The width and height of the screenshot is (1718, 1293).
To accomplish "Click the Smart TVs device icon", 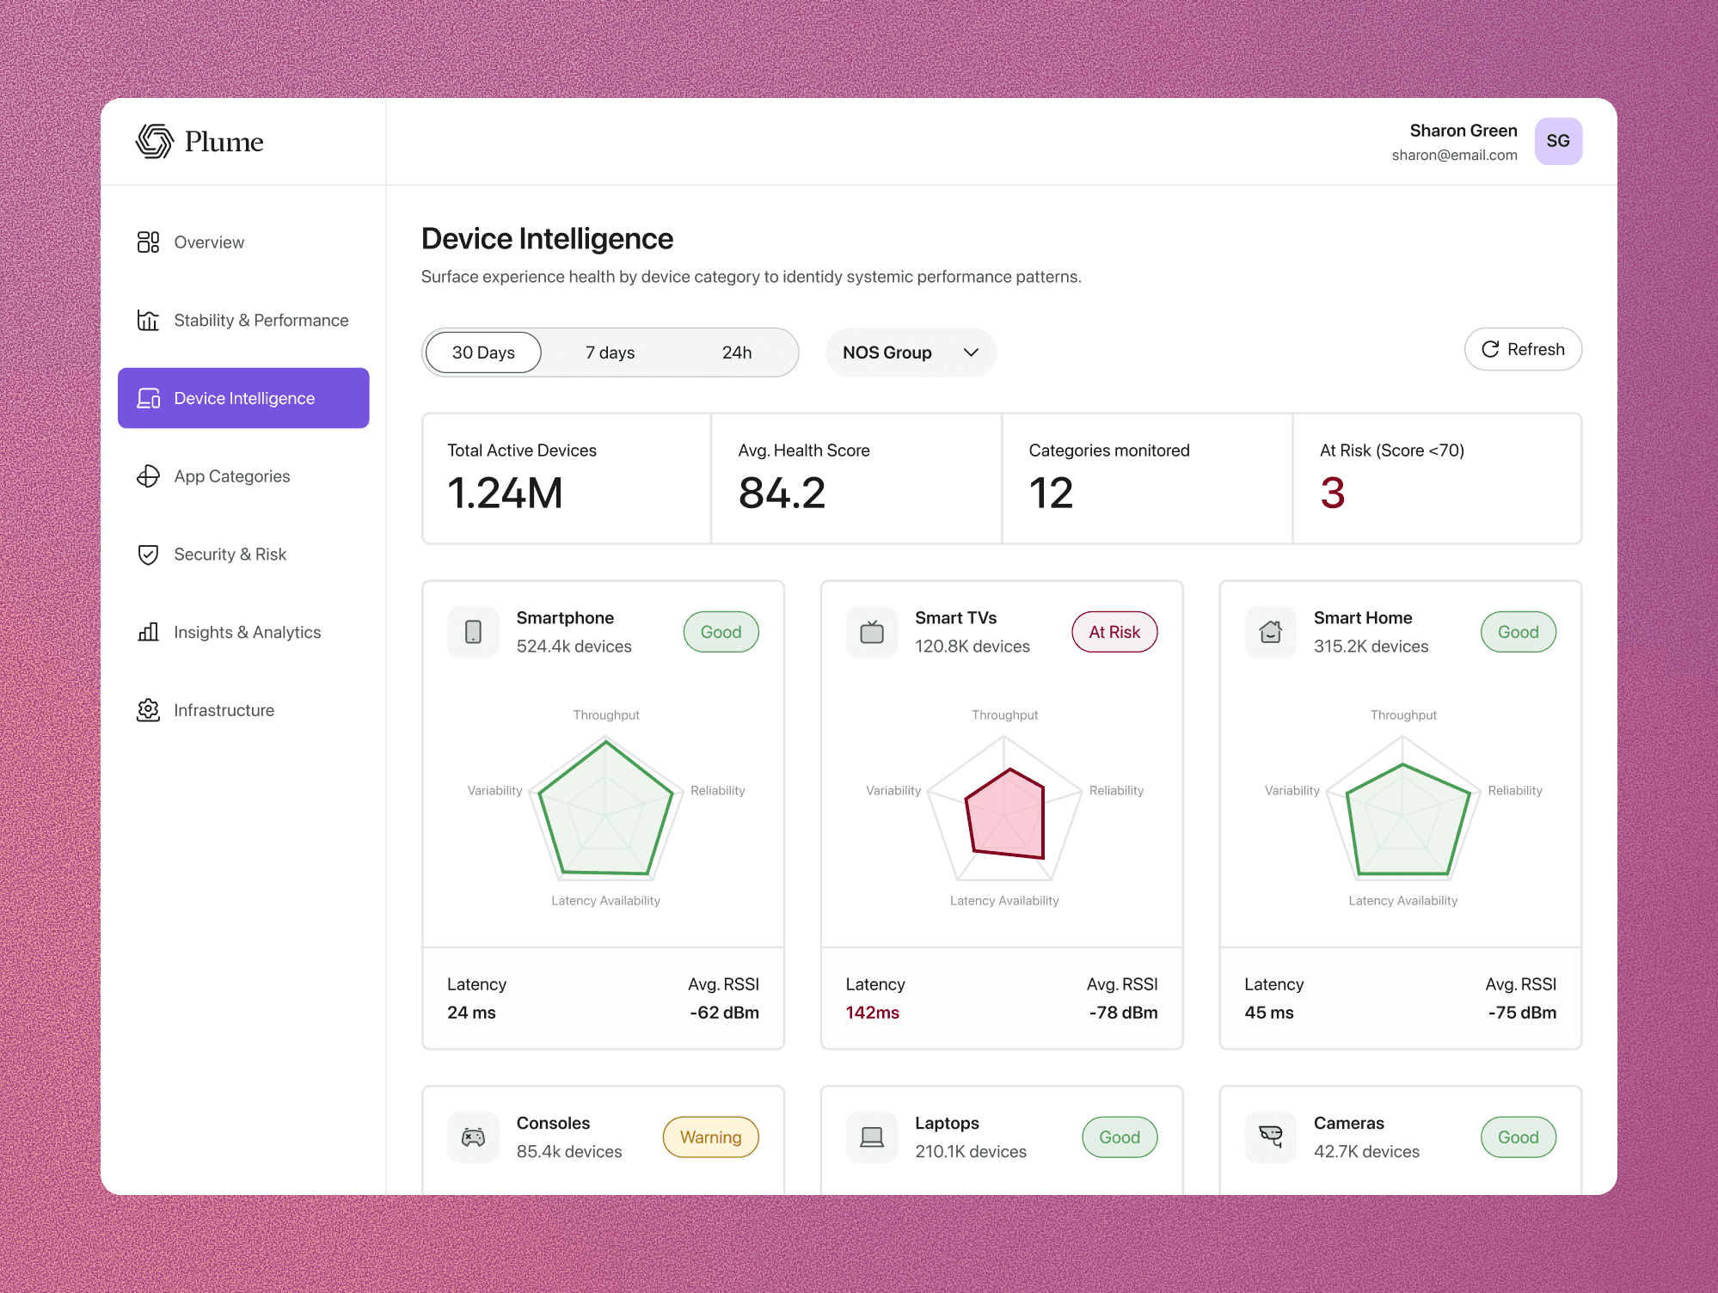I will pyautogui.click(x=872, y=632).
